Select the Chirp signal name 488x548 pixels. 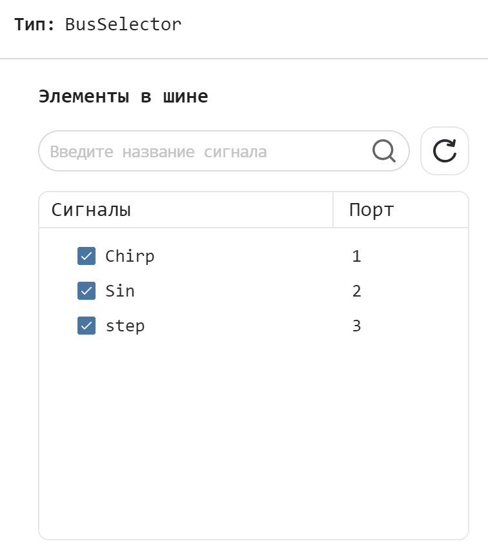point(130,256)
